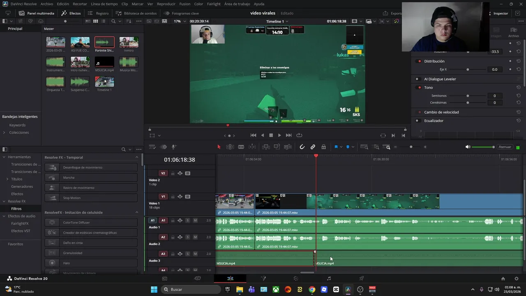Select the Filtros category

[16, 209]
